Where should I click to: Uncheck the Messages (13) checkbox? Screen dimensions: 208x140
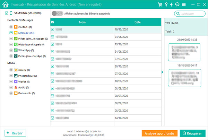(x=11, y=33)
